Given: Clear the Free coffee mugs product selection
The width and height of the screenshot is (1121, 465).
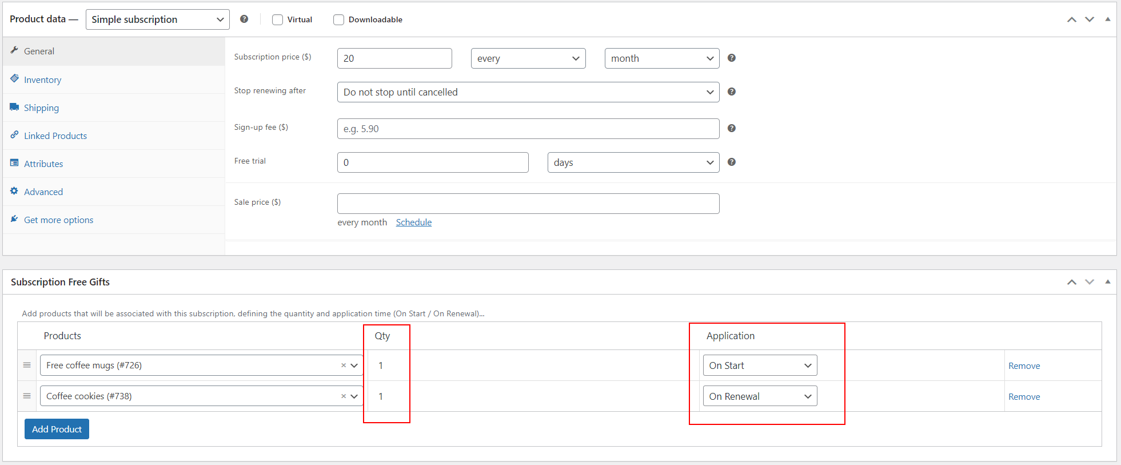Looking at the screenshot, I should coord(344,365).
